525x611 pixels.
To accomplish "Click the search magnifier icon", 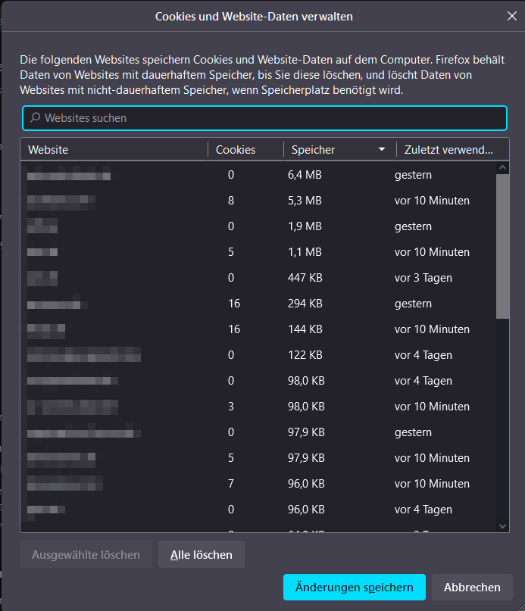I will tap(35, 118).
